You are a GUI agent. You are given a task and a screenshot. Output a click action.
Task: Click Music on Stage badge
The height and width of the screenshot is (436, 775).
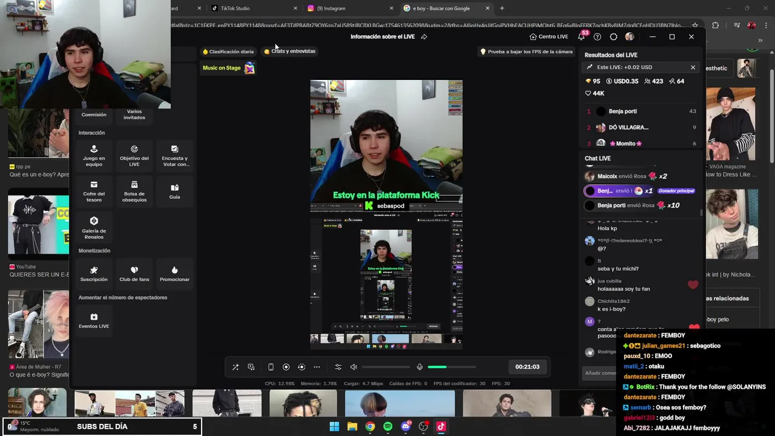(228, 68)
